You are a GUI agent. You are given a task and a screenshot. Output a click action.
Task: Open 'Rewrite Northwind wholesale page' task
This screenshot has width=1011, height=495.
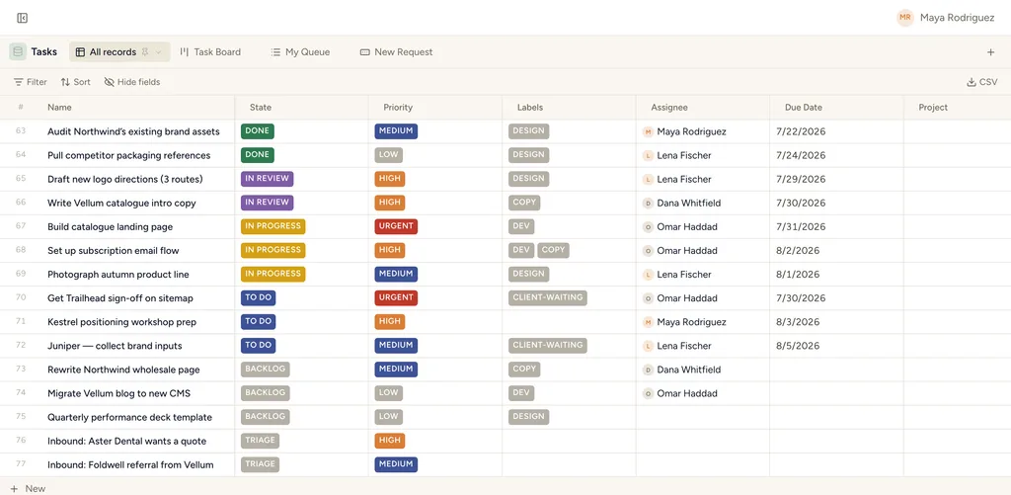coord(123,370)
